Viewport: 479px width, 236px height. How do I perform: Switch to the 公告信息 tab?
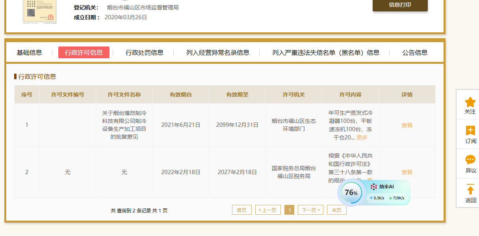pos(415,52)
